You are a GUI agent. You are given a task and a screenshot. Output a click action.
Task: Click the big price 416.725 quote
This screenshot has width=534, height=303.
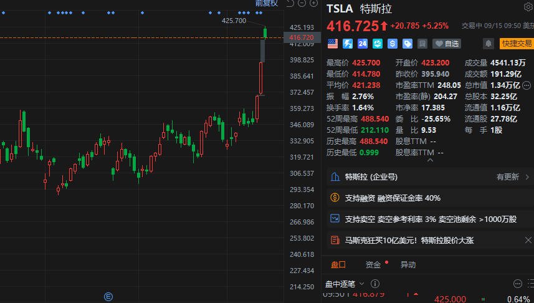pyautogui.click(x=353, y=26)
